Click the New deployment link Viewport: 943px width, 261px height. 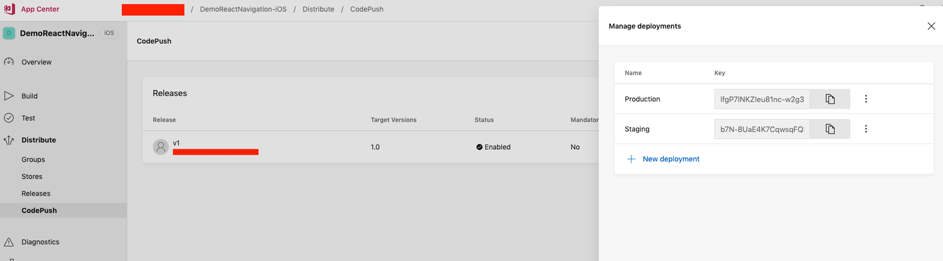(x=671, y=159)
